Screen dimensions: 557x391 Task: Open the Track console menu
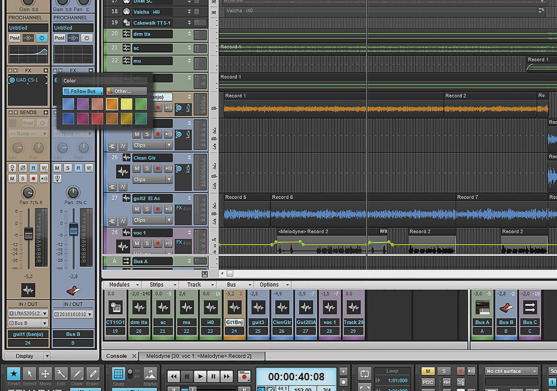tap(201, 285)
